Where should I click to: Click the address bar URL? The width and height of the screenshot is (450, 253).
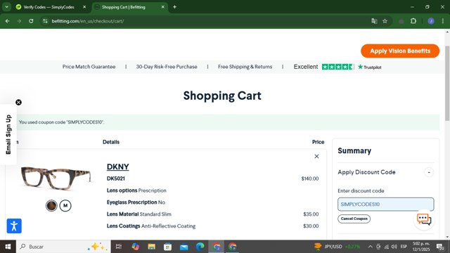tap(88, 21)
